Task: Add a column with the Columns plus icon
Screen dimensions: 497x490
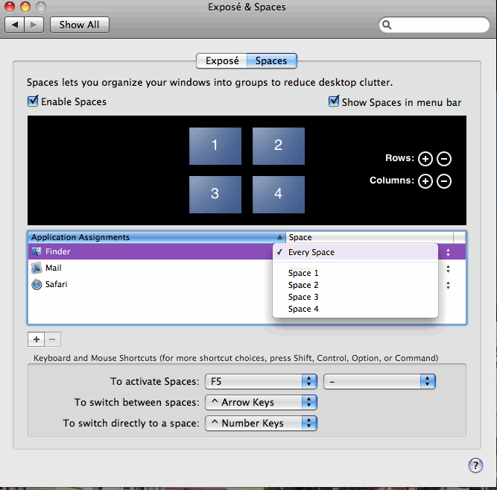Action: pyautogui.click(x=425, y=181)
